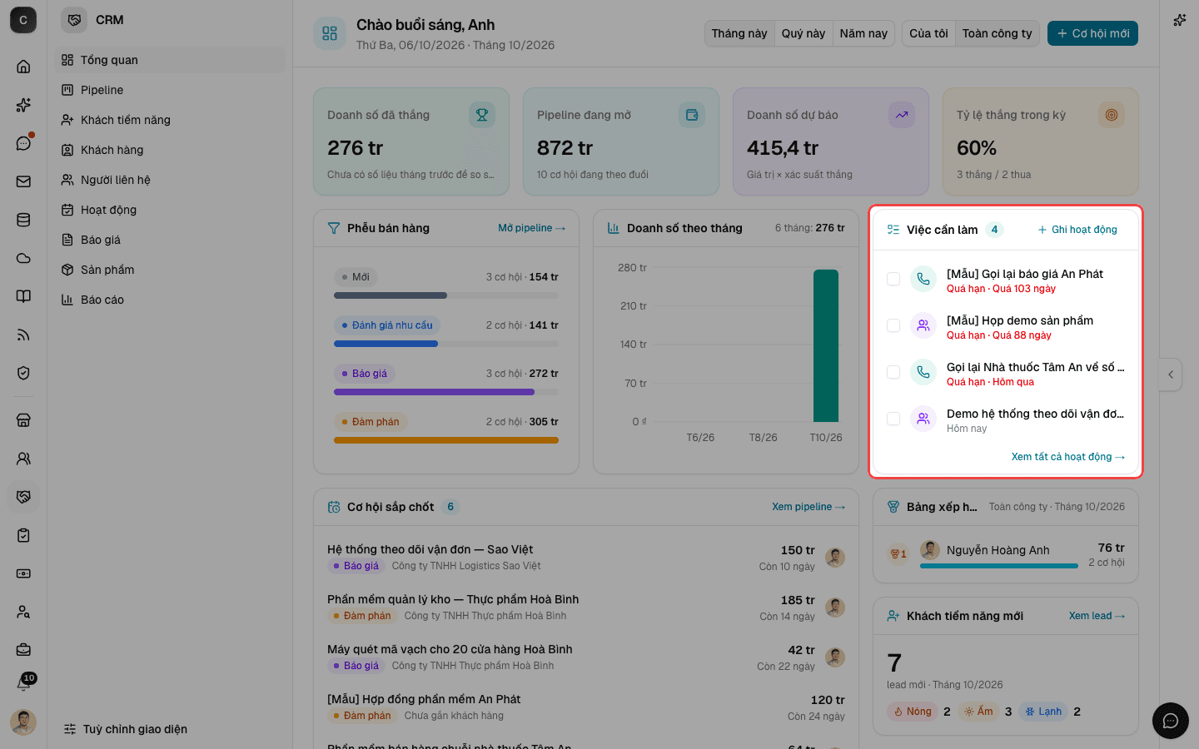Check the task Gọi lại Nhà thuốc Tâm An
Viewport: 1199px width, 749px height.
pyautogui.click(x=893, y=372)
